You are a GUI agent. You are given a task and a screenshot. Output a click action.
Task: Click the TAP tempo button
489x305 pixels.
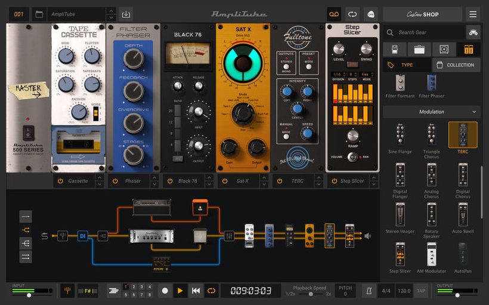point(421,291)
